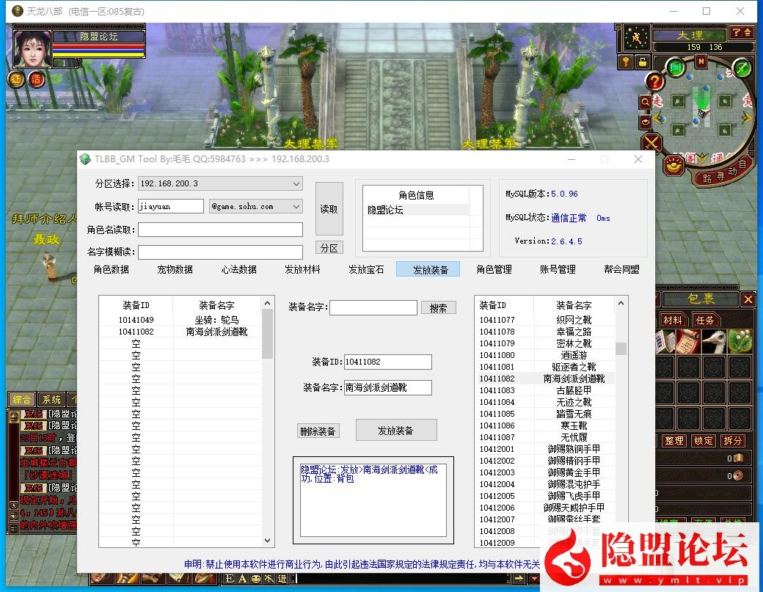763x592 pixels.
Task: Switch to the 宠物数据 tab
Action: click(x=175, y=269)
